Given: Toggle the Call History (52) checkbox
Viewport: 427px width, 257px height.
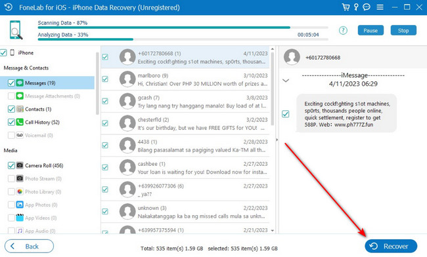Looking at the screenshot, I should point(11,122).
